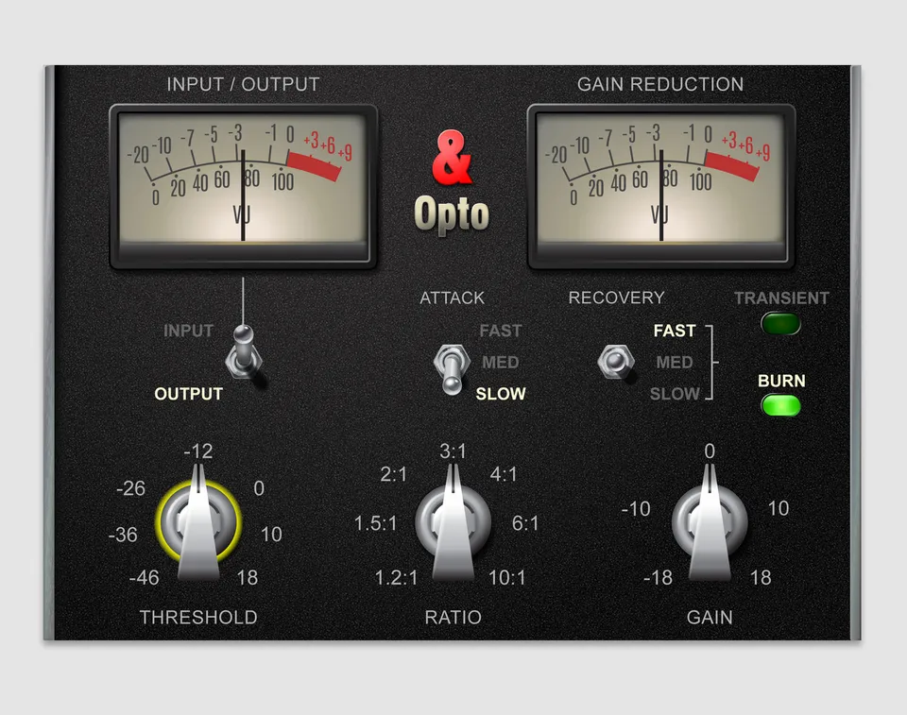
Task: Flip the Input/Output meter toggle switch
Action: (x=244, y=353)
